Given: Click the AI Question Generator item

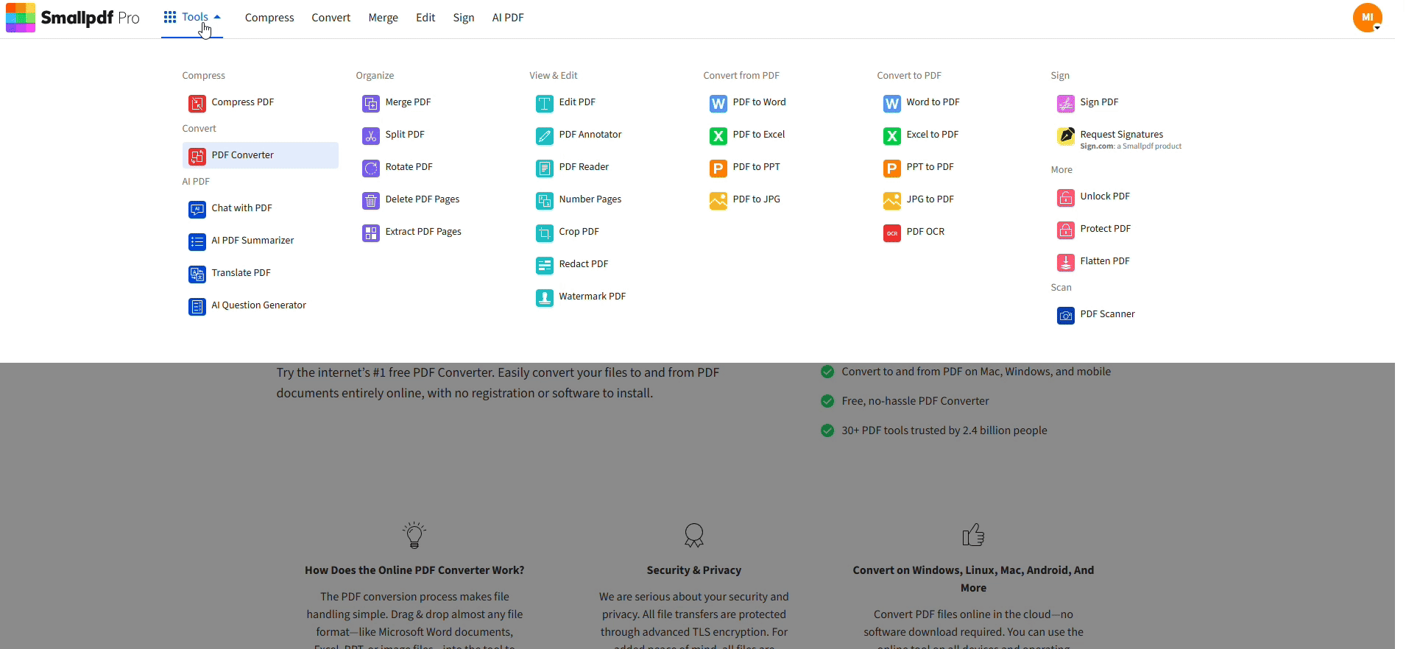Looking at the screenshot, I should point(258,305).
